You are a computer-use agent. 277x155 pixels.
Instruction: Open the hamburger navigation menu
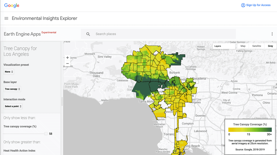coord(6,18)
